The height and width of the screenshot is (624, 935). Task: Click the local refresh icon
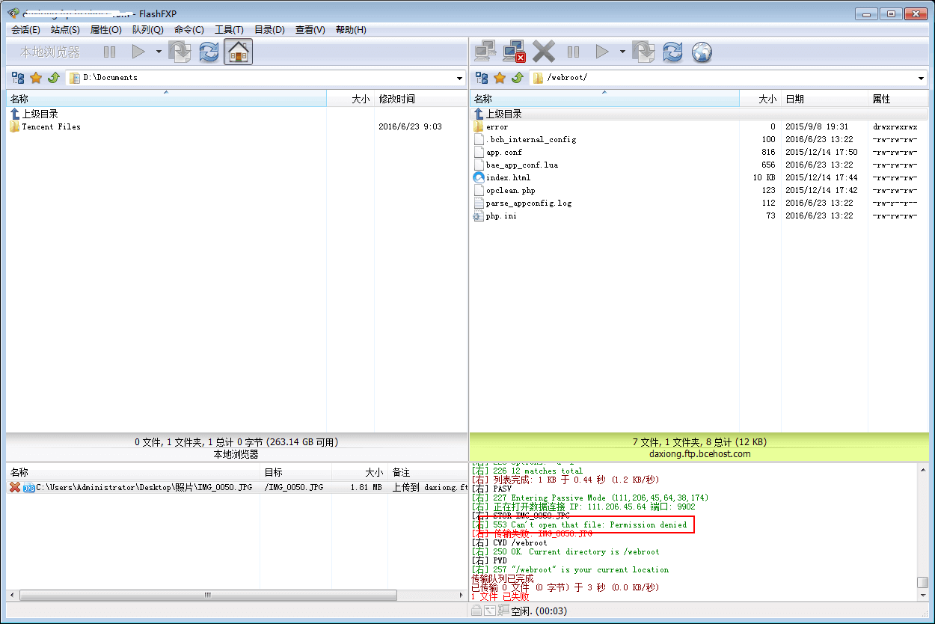point(208,51)
